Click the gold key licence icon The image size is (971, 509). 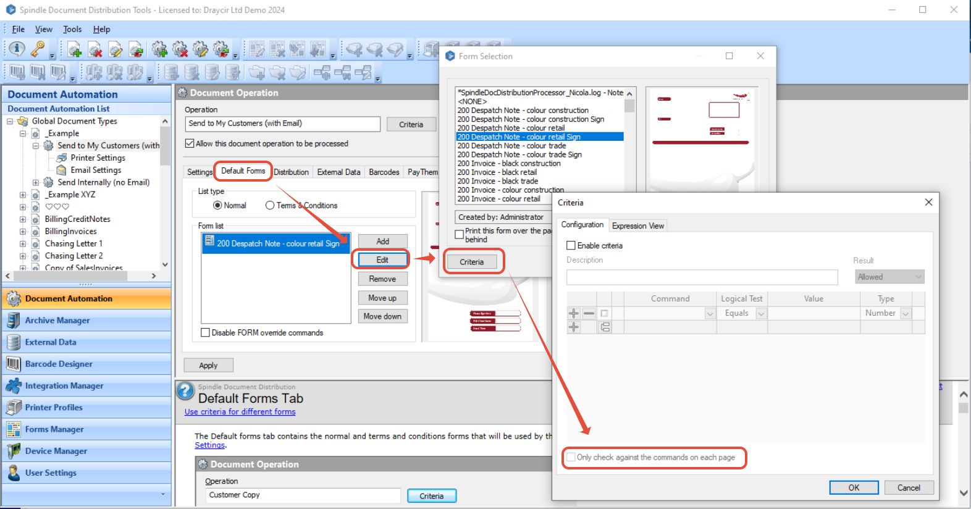[x=38, y=49]
